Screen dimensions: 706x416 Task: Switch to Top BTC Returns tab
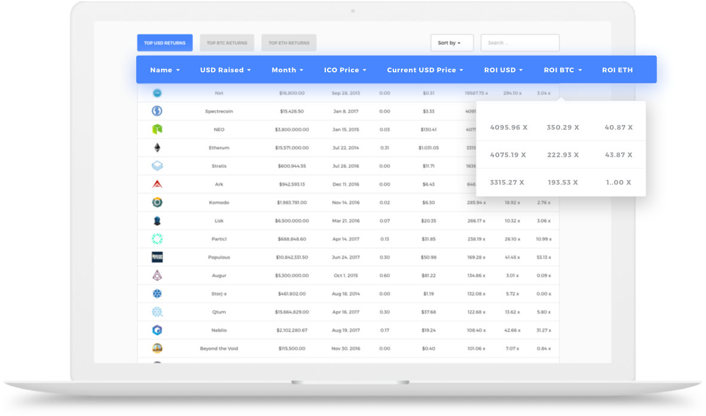(227, 43)
